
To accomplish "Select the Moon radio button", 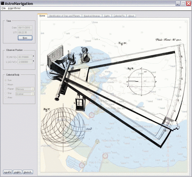I will pos(6,85).
